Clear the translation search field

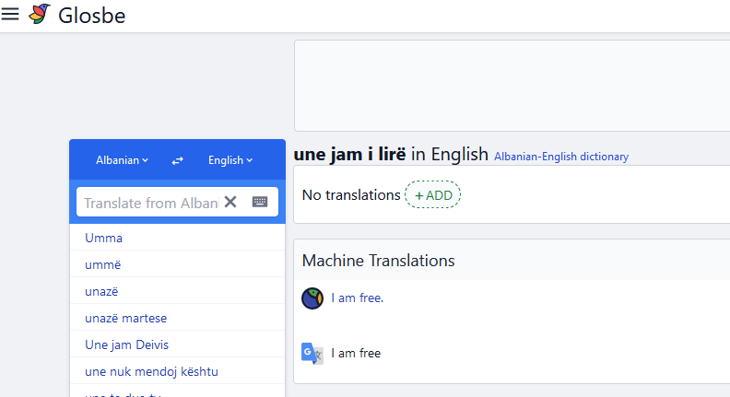point(230,202)
